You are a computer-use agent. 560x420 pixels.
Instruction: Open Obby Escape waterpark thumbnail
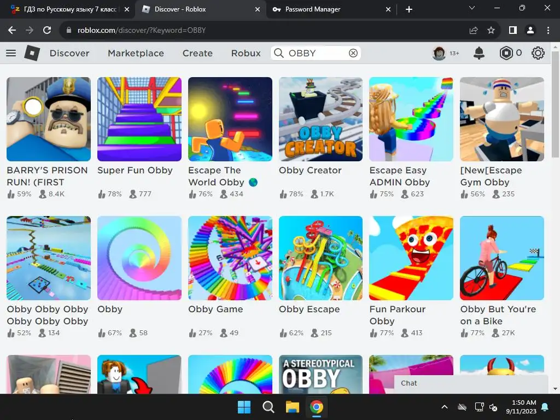point(320,258)
